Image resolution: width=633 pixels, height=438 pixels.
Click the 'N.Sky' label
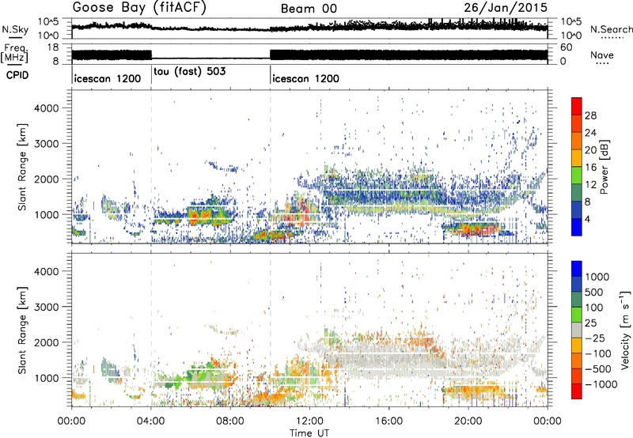tap(15, 29)
